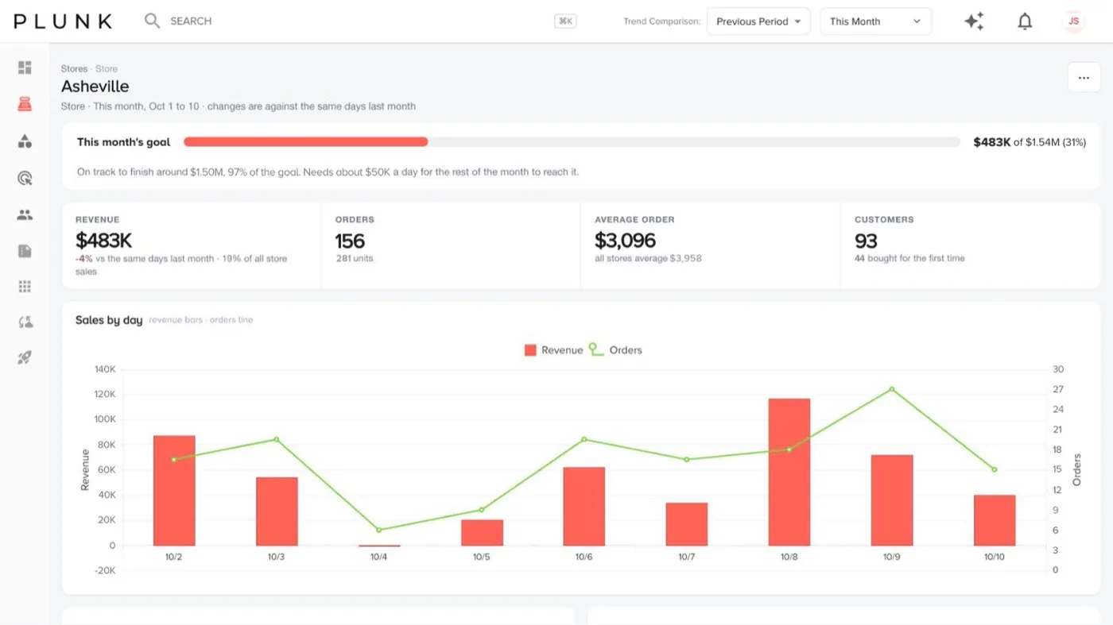This screenshot has width=1113, height=625.
Task: Click the 'Sales by day' heading
Action: 109,320
